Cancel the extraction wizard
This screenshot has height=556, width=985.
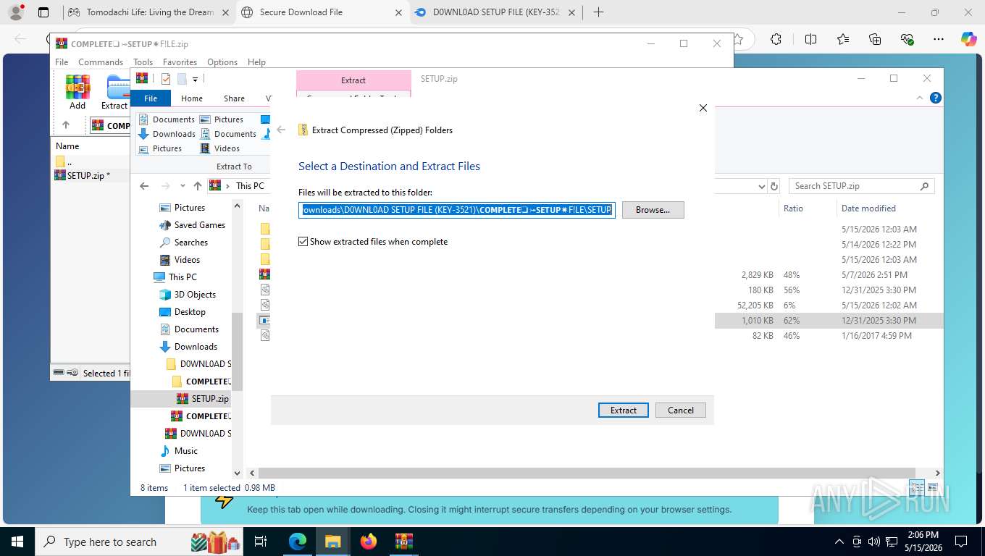point(680,410)
